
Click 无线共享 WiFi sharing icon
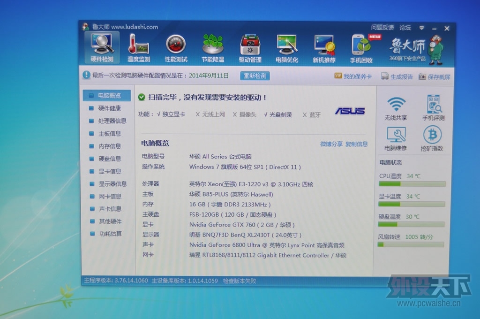[396, 108]
